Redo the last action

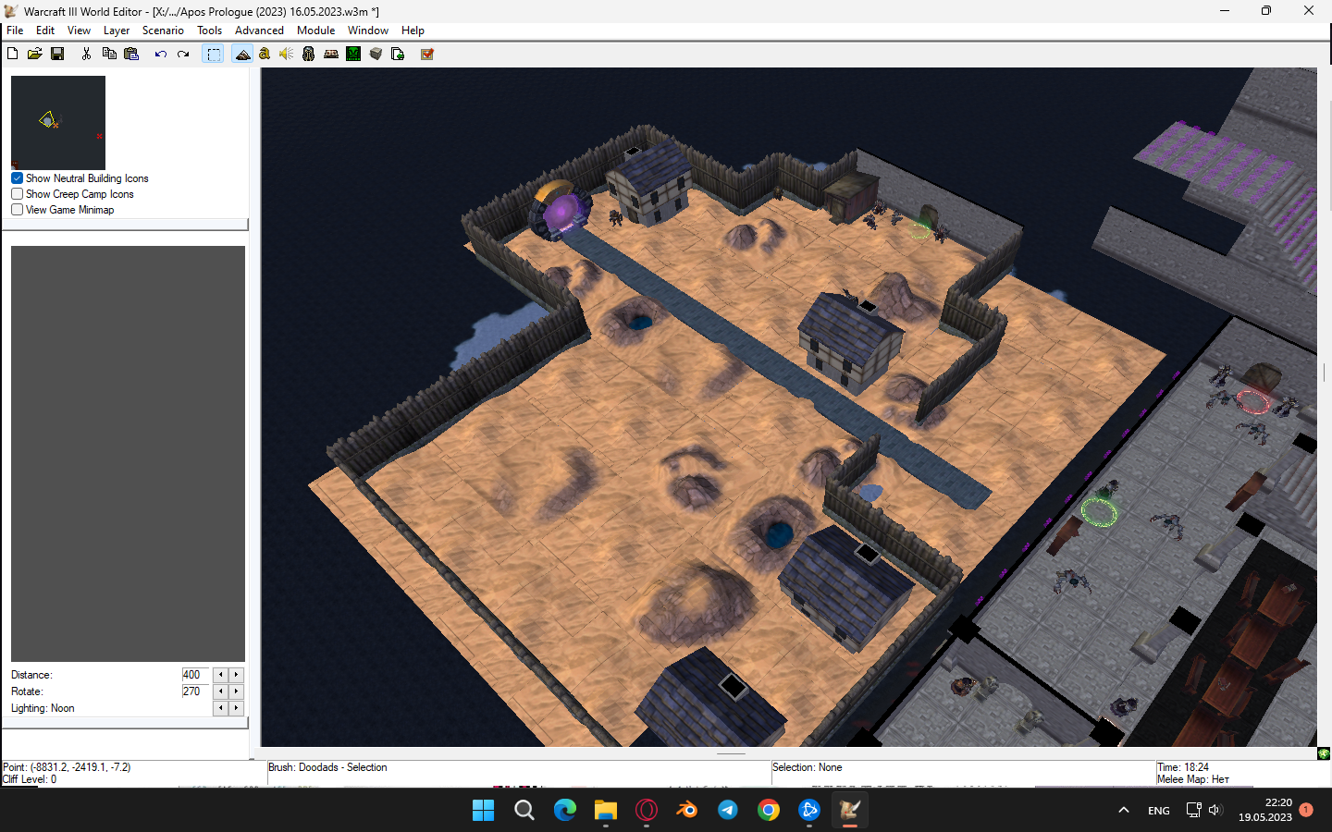pos(183,54)
